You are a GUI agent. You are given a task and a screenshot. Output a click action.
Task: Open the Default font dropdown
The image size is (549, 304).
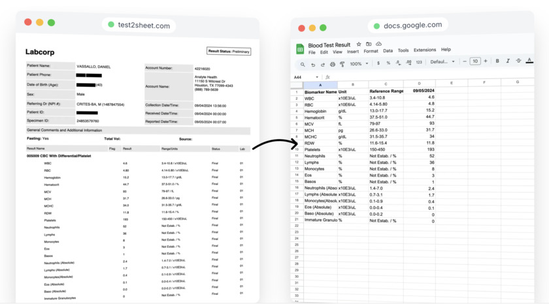point(442,61)
